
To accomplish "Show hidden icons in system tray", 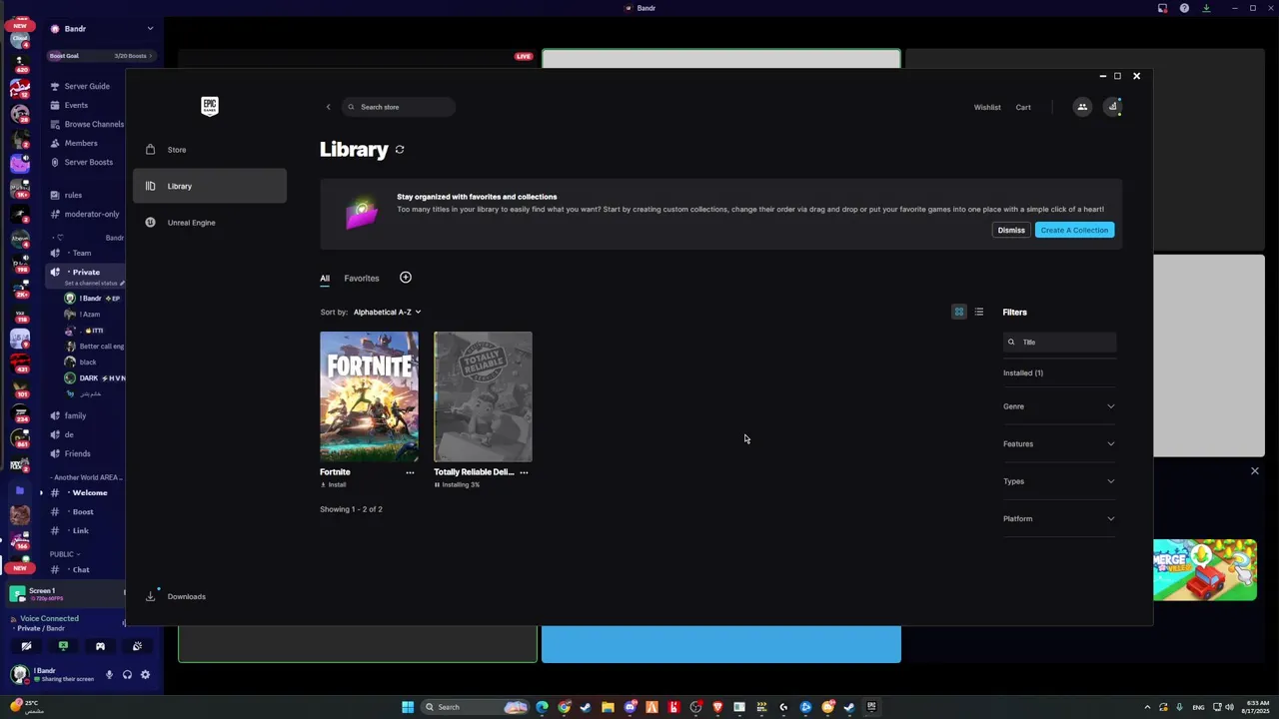I will pos(1147,707).
